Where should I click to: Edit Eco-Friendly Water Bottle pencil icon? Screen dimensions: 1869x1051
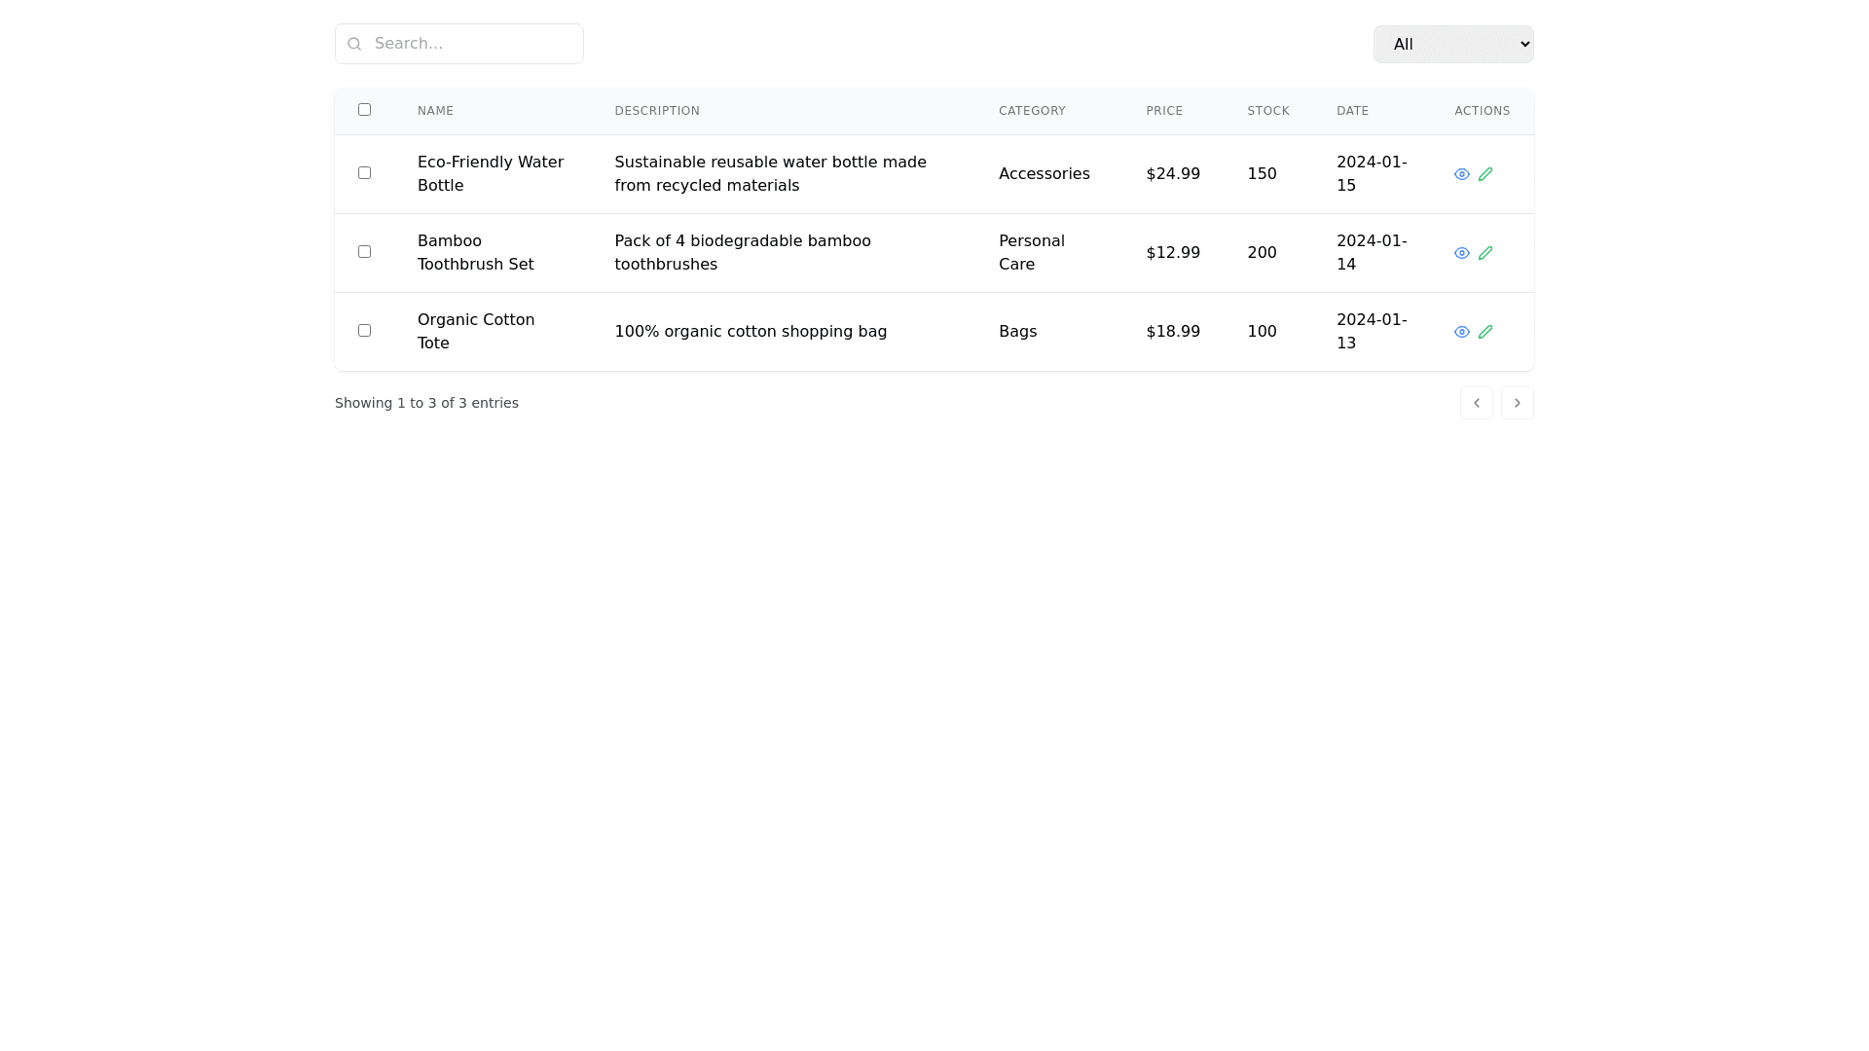1484,174
